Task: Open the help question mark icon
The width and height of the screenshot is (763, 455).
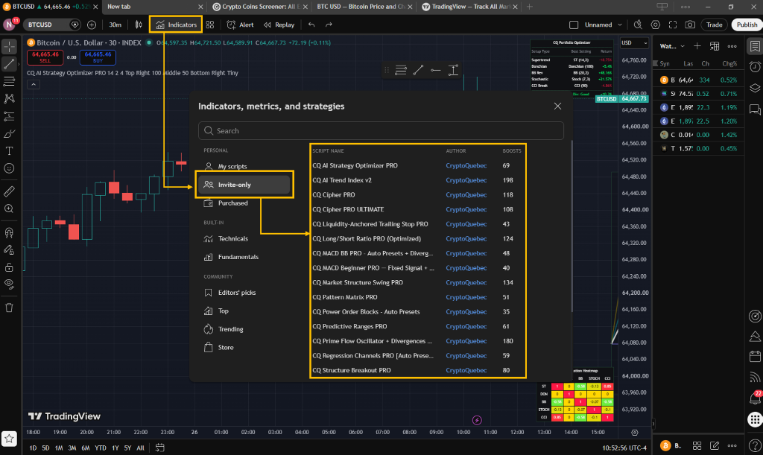Action: point(755,445)
